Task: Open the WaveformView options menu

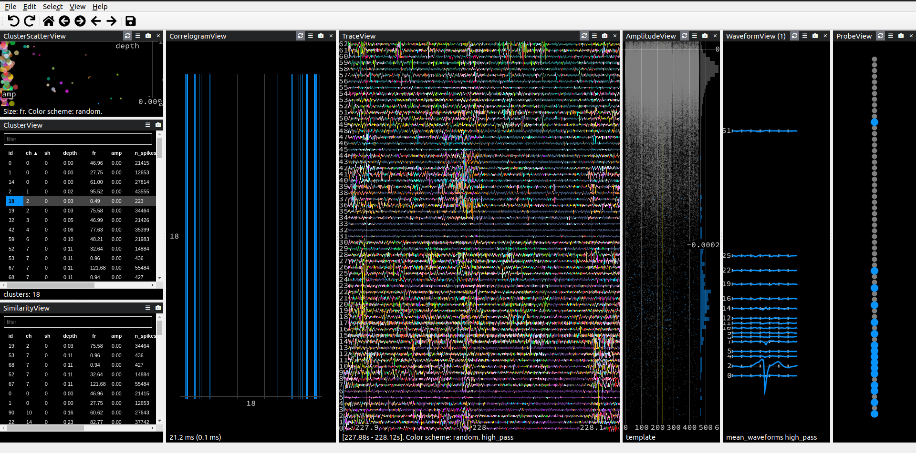Action: point(804,36)
